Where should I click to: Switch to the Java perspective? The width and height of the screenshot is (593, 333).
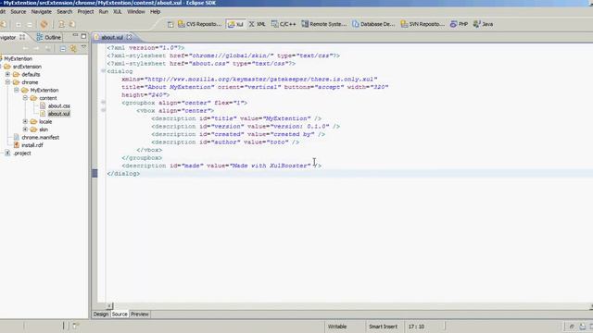[483, 24]
